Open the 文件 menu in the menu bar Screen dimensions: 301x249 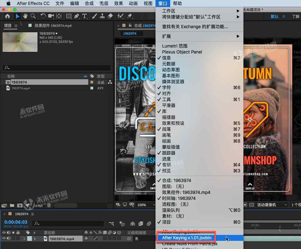point(60,3)
